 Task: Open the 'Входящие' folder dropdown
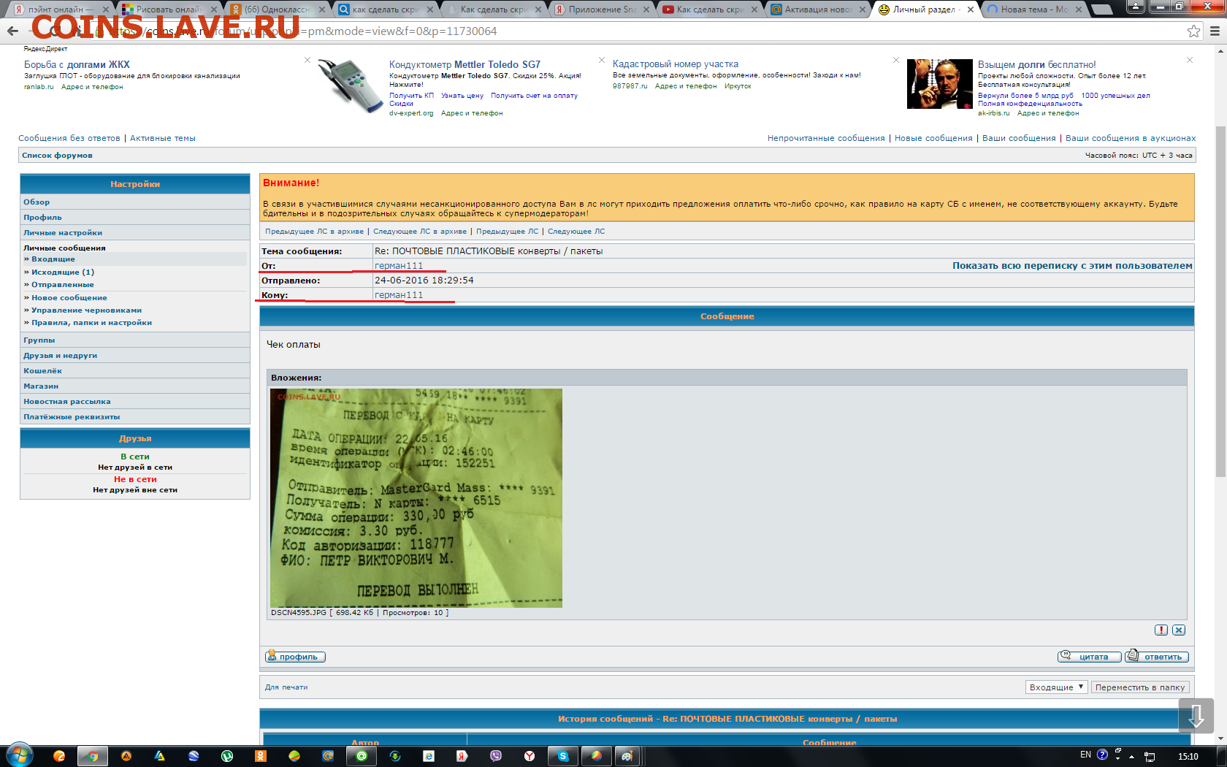[x=1057, y=687]
